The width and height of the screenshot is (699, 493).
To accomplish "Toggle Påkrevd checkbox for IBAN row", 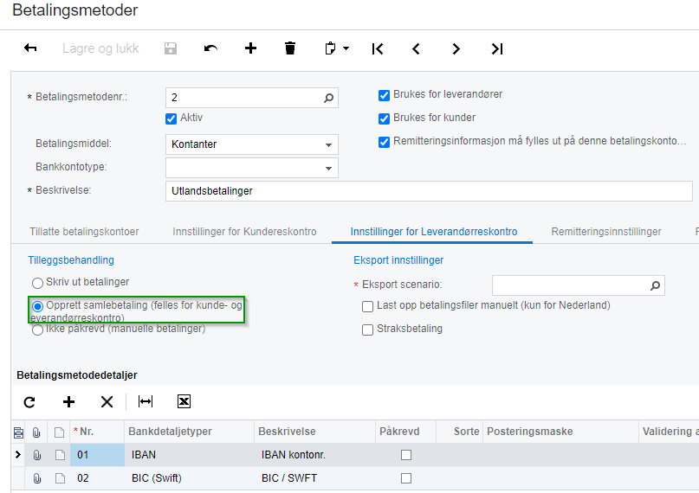I will pyautogui.click(x=406, y=455).
